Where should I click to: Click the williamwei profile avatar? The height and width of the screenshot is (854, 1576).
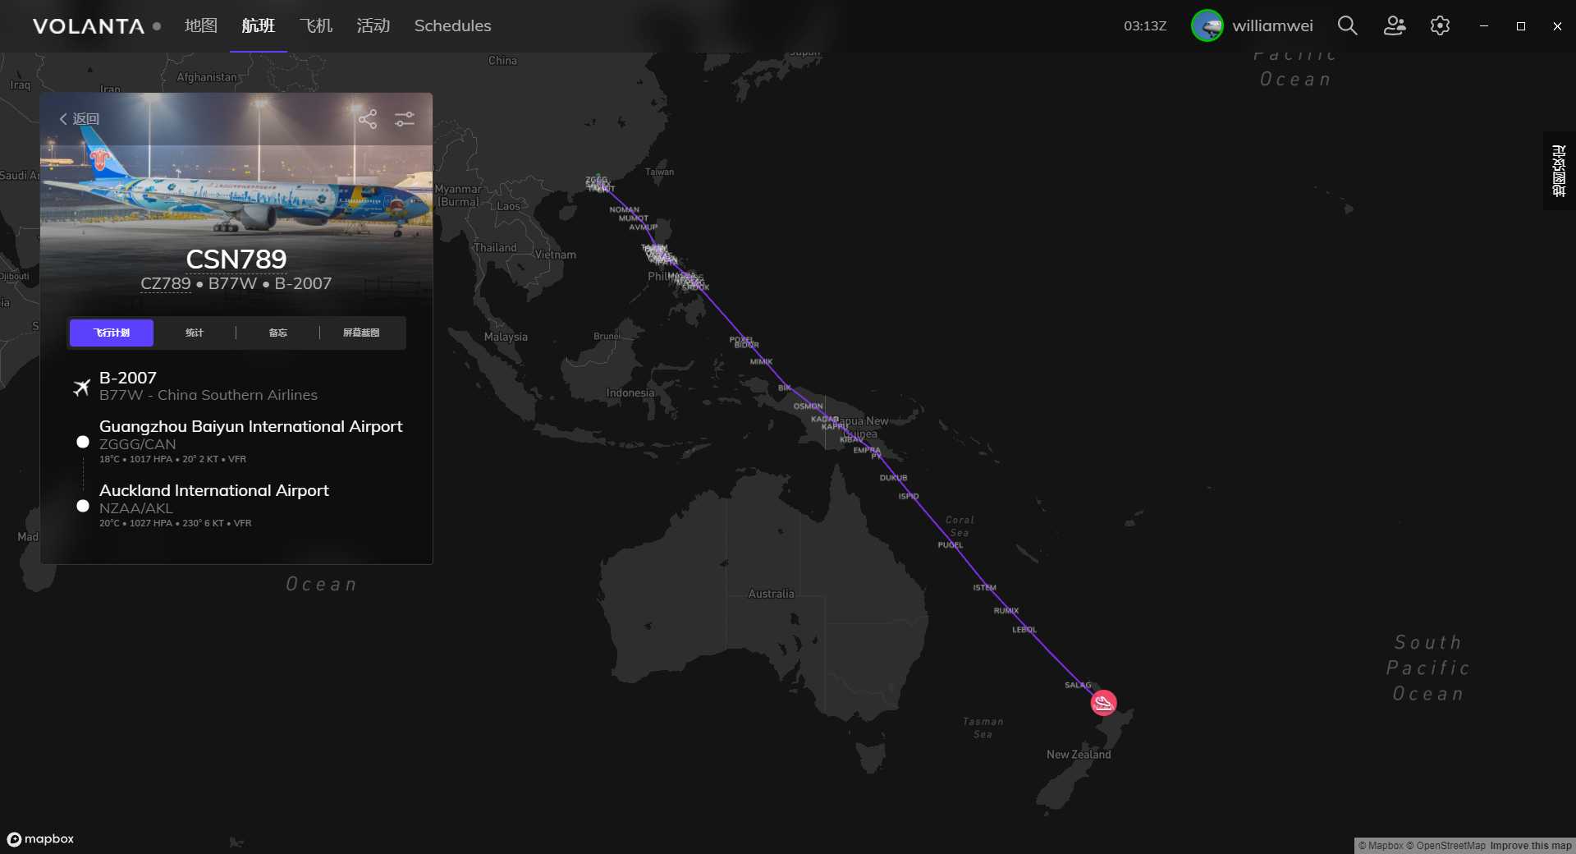(x=1207, y=25)
